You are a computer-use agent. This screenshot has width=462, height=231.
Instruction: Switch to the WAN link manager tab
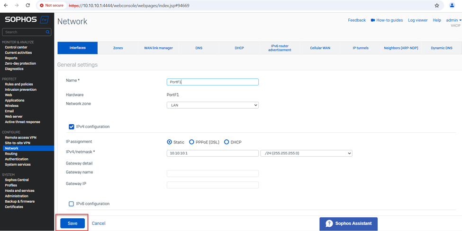point(158,48)
